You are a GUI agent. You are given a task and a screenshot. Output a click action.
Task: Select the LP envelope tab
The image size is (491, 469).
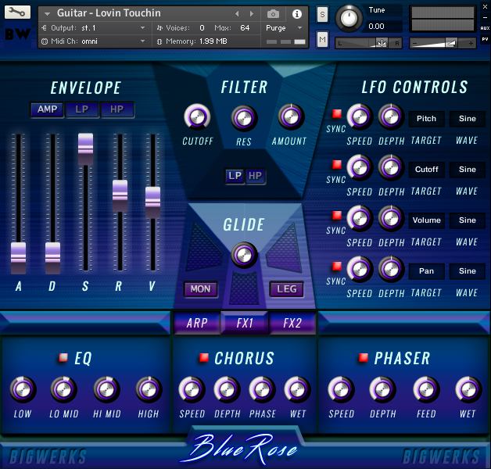(x=82, y=109)
